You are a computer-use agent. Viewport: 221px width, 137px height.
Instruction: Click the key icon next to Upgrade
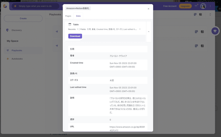pos(196,6)
